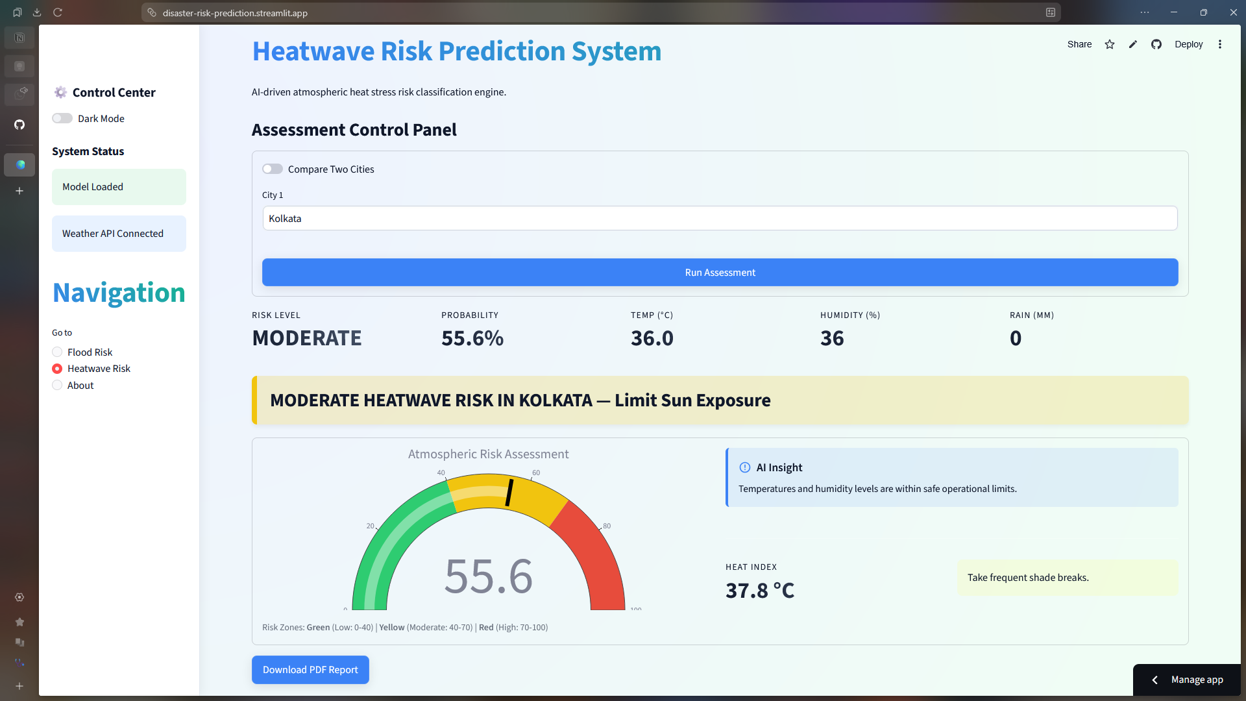1246x701 pixels.
Task: Click the 36.0 temperature value
Action: pyautogui.click(x=652, y=338)
